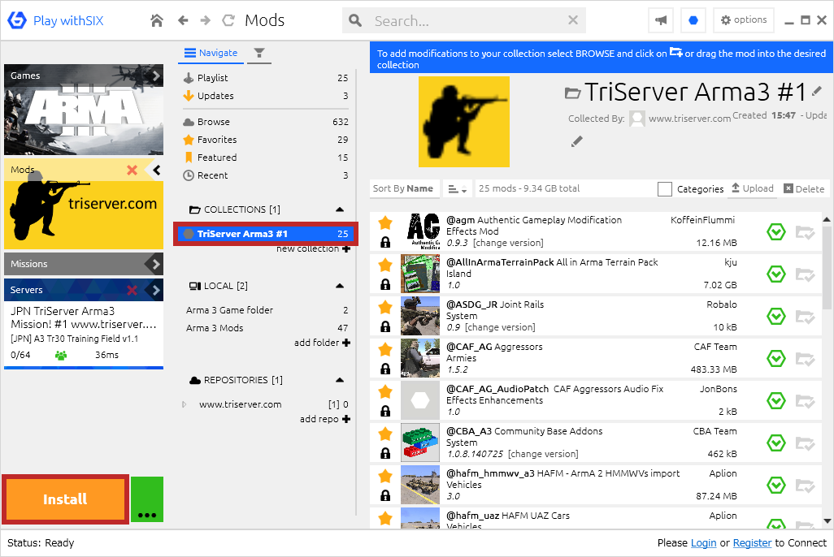834x557 pixels.
Task: Open the green more-options button
Action: tap(147, 499)
